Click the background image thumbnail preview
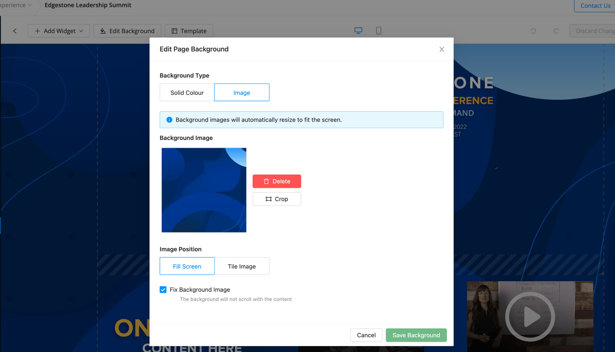The height and width of the screenshot is (352, 615). point(203,190)
